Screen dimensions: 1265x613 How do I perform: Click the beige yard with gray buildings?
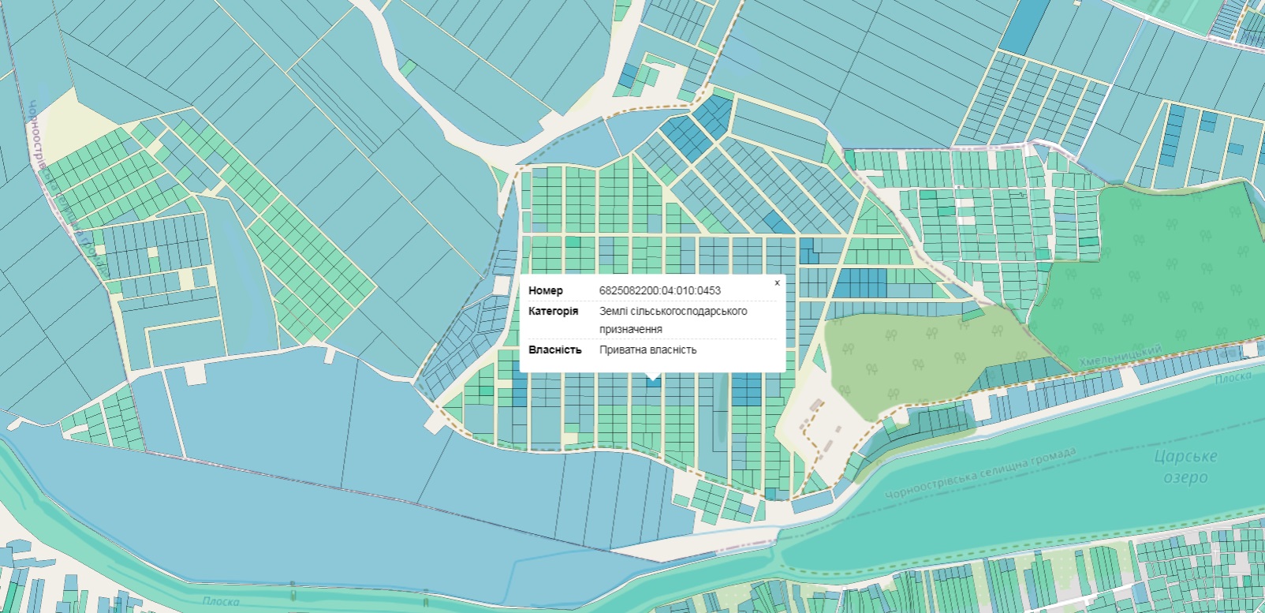pyautogui.click(x=820, y=430)
